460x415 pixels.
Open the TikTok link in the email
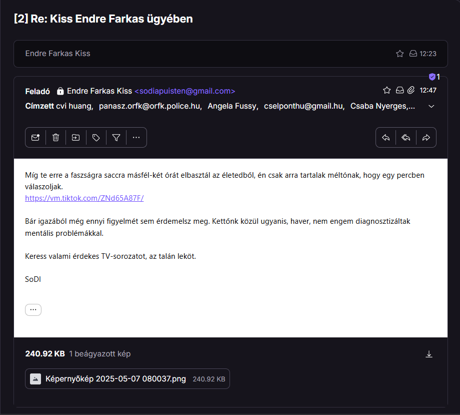click(x=84, y=198)
